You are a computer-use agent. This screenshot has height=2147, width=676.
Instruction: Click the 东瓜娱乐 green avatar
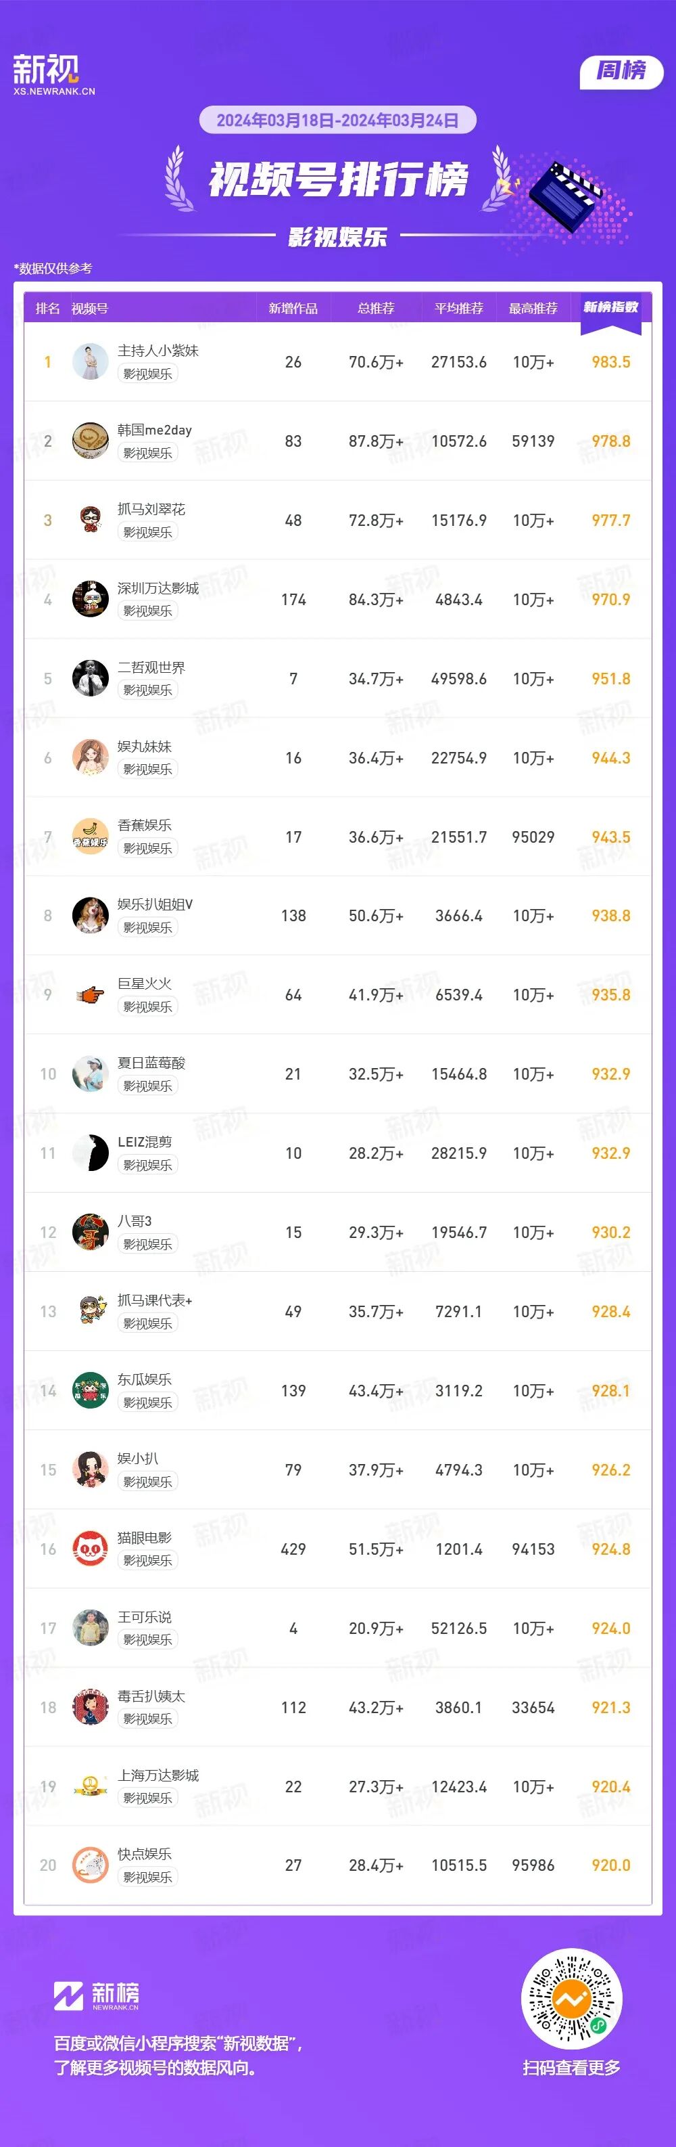[x=90, y=1391]
